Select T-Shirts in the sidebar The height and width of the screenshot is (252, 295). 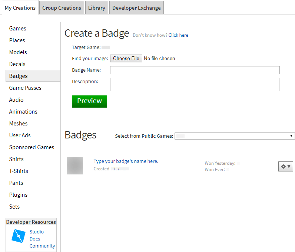coord(19,171)
